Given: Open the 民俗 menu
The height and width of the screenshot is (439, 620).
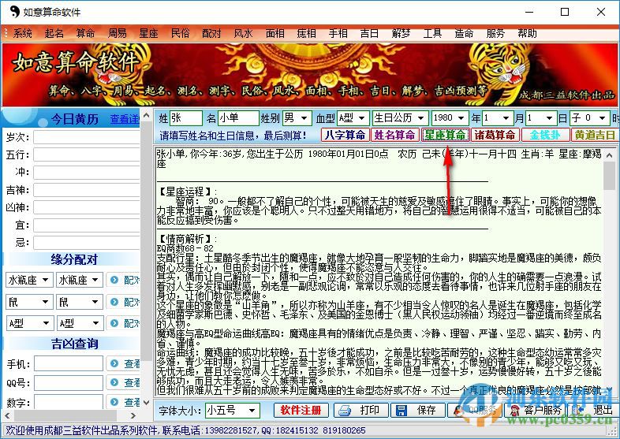Looking at the screenshot, I should pyautogui.click(x=181, y=34).
